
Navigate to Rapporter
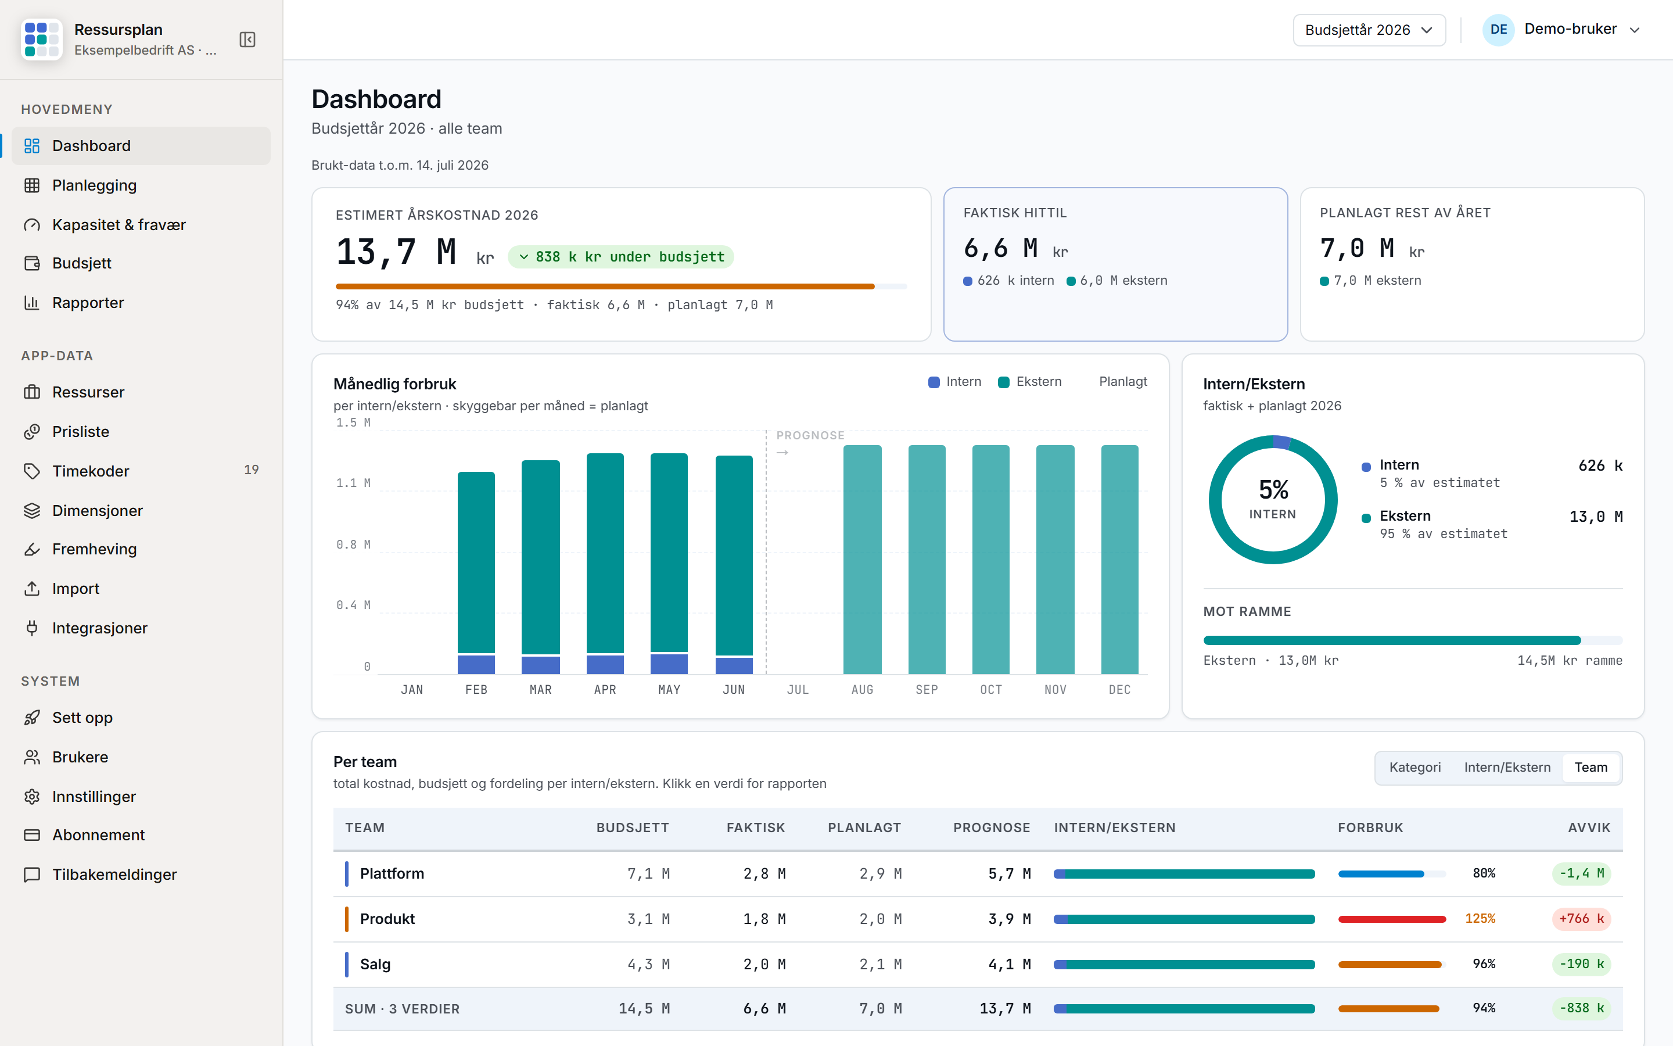[x=141, y=302]
